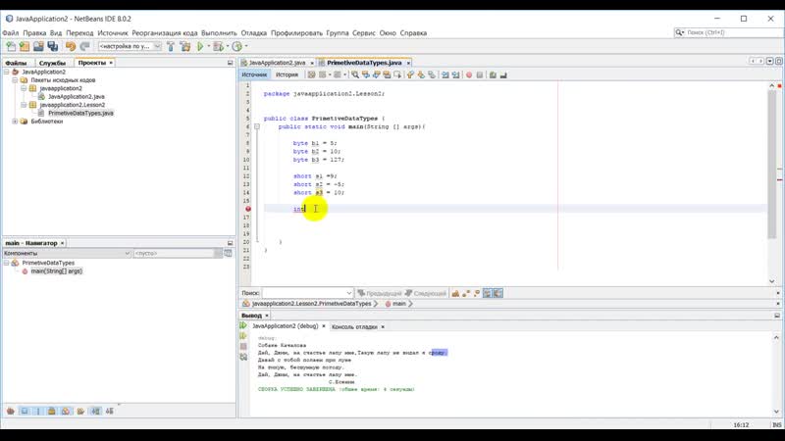Click the Debug Project toolbar icon
The width and height of the screenshot is (785, 441).
[218, 46]
